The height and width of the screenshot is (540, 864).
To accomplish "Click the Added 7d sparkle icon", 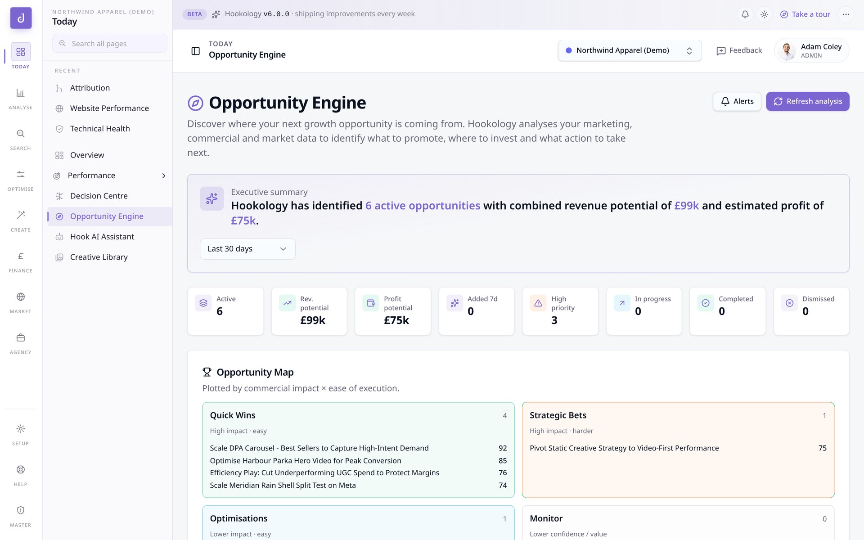I will 454,303.
